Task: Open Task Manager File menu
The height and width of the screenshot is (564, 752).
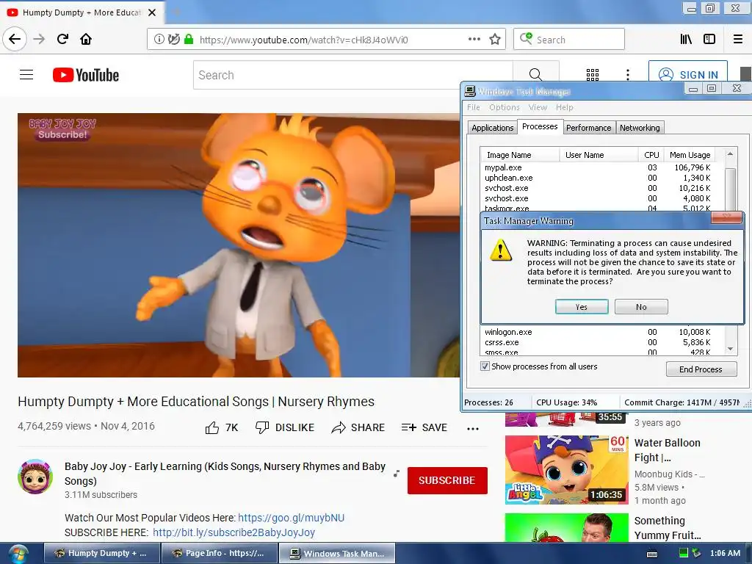Action: (x=474, y=107)
